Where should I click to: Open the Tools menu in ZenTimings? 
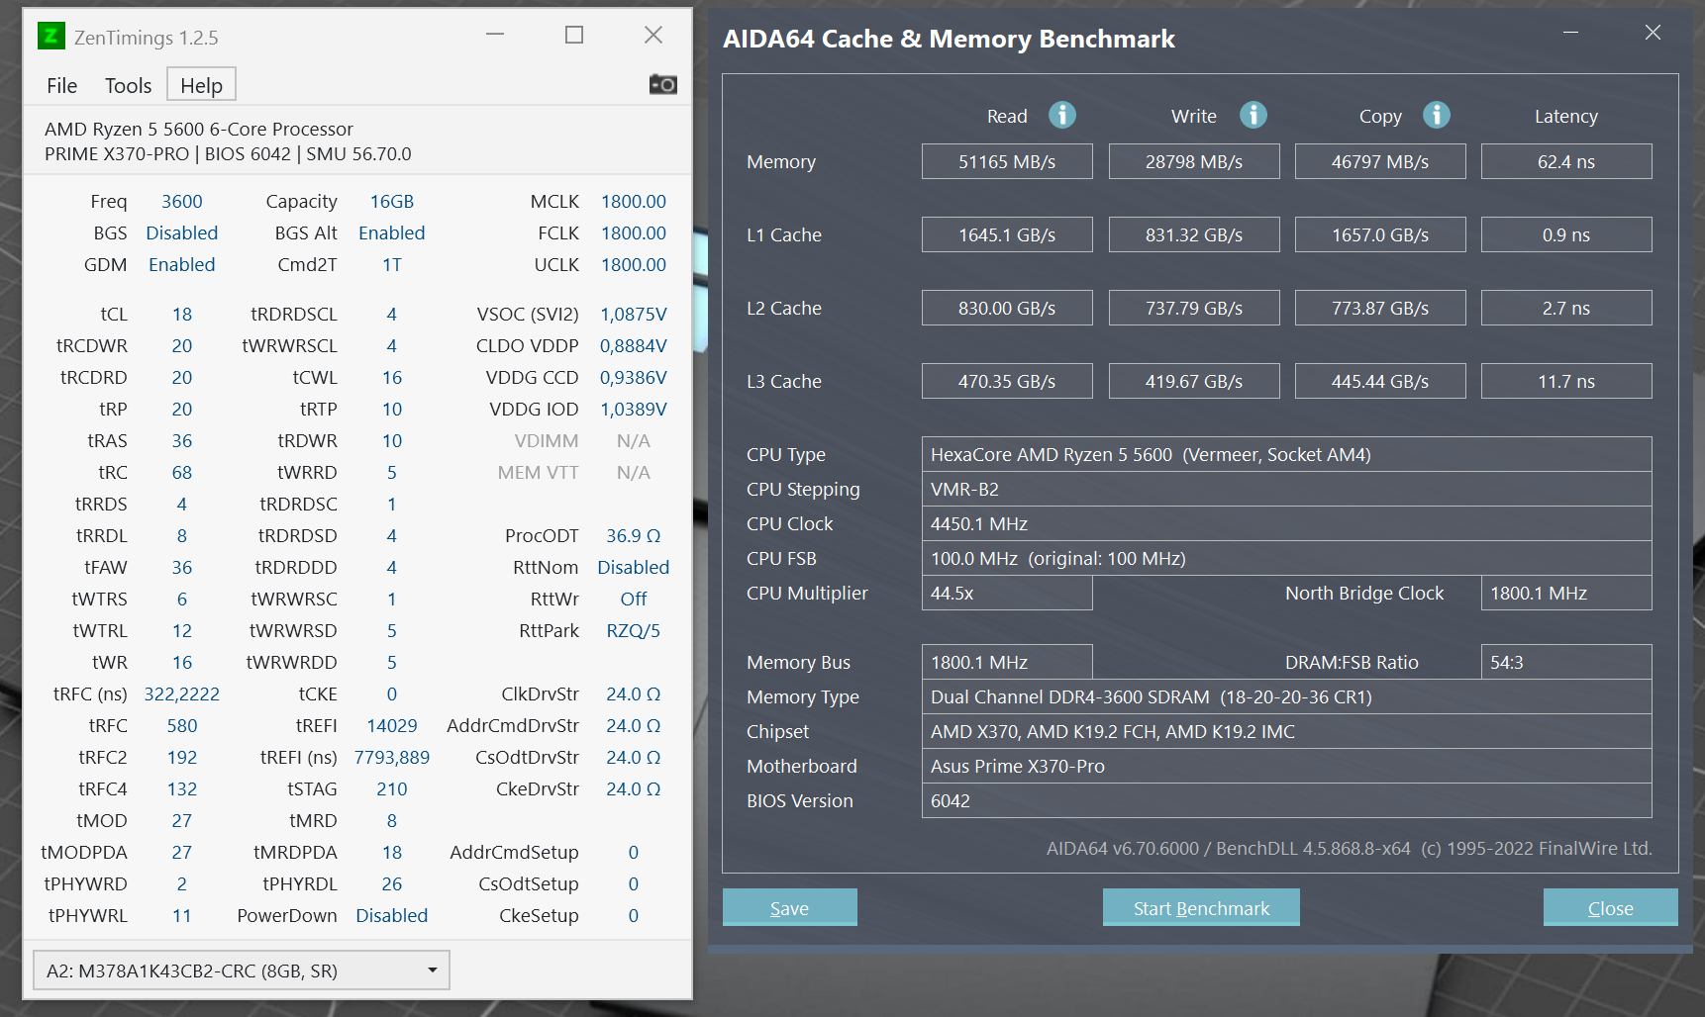coord(129,86)
